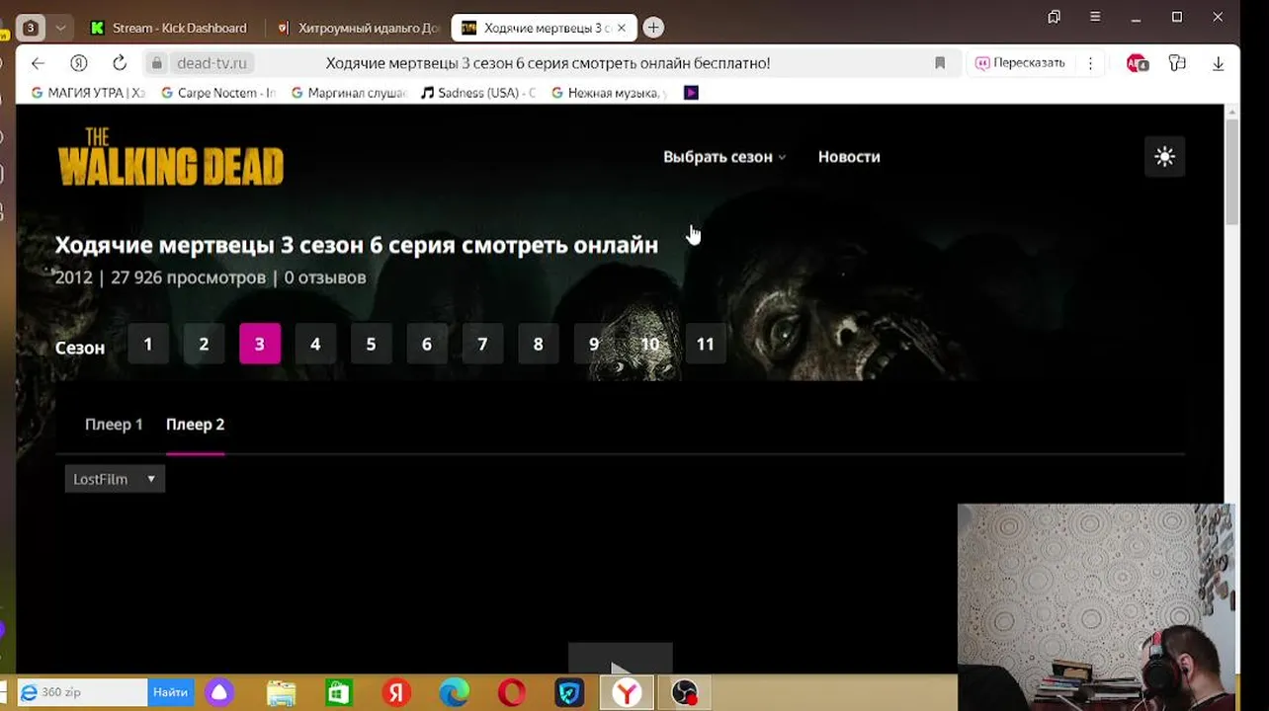Select season 7
This screenshot has width=1269, height=711.
pyautogui.click(x=482, y=344)
